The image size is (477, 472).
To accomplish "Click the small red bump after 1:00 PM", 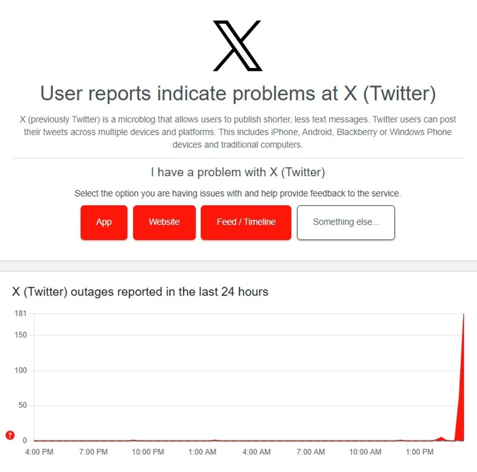I will click(442, 438).
